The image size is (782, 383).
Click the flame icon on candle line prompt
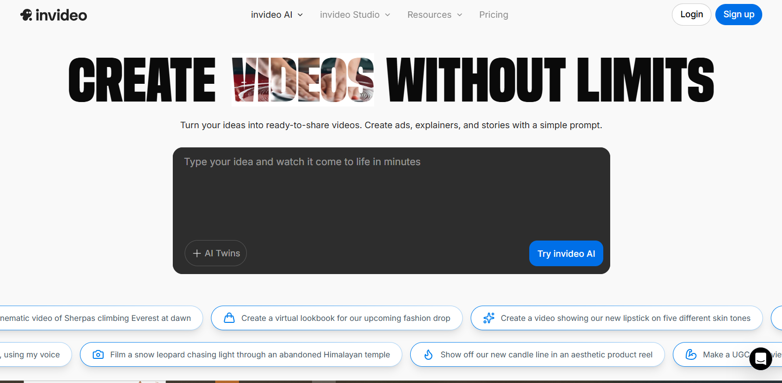(x=429, y=354)
